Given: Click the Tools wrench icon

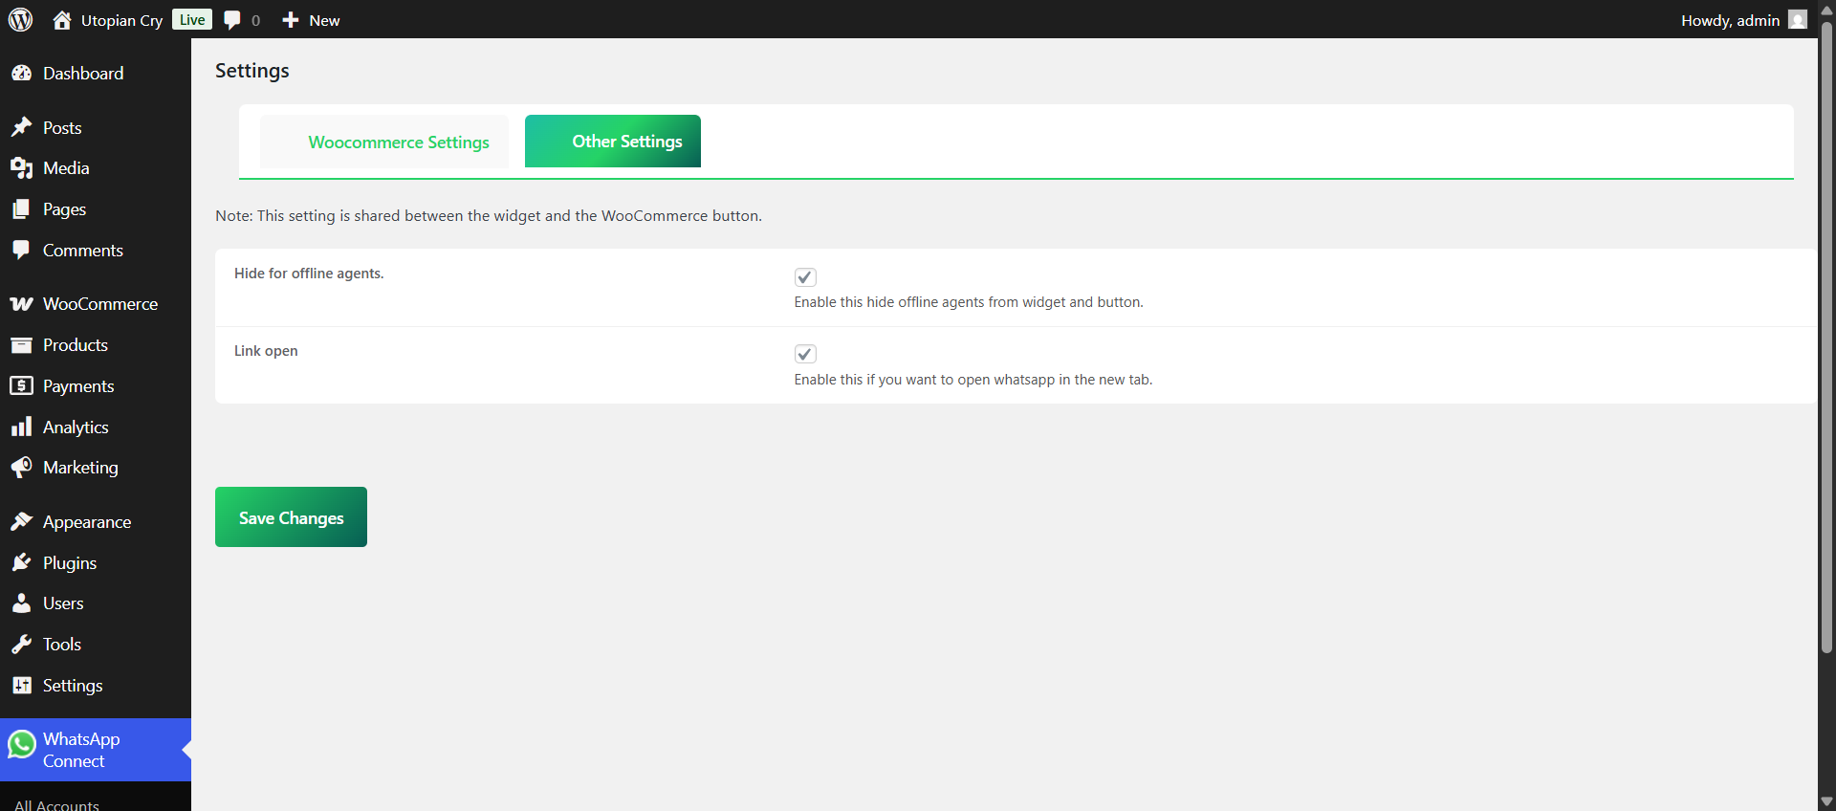Looking at the screenshot, I should tap(21, 645).
